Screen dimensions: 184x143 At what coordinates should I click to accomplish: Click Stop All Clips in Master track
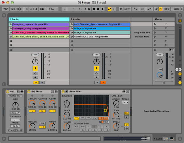[155, 50]
